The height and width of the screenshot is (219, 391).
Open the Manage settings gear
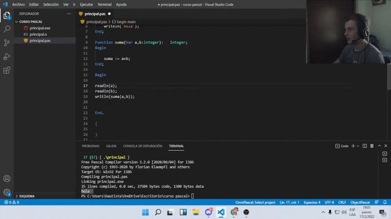coord(7,192)
